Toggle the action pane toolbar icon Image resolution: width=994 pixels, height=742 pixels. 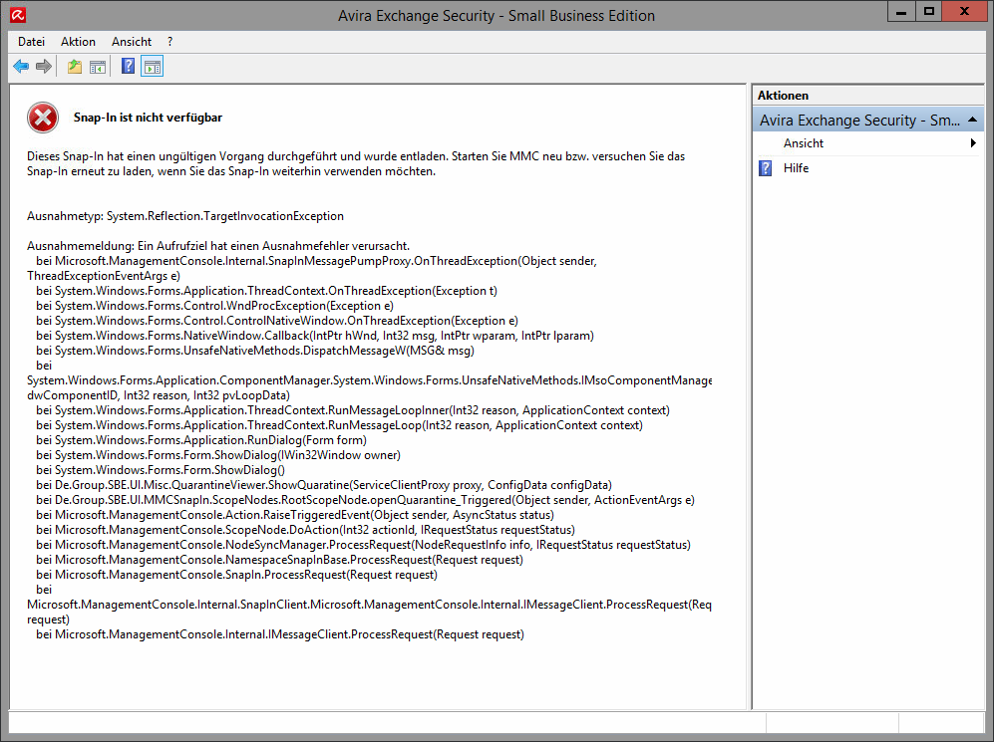click(x=153, y=67)
